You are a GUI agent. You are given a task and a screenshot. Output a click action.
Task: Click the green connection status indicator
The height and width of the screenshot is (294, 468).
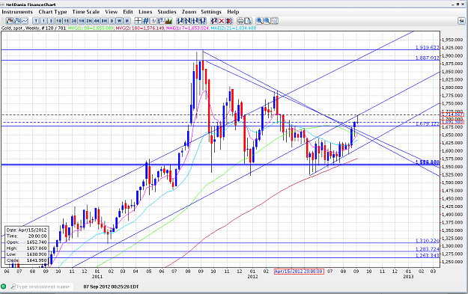(4, 287)
